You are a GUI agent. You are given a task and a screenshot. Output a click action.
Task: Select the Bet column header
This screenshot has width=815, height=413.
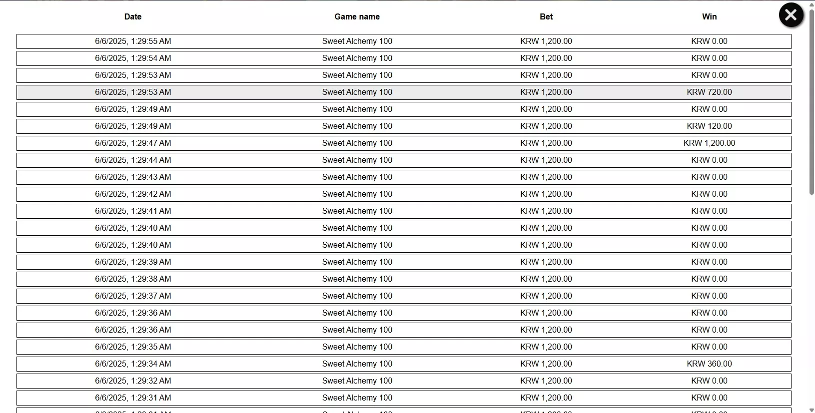546,16
